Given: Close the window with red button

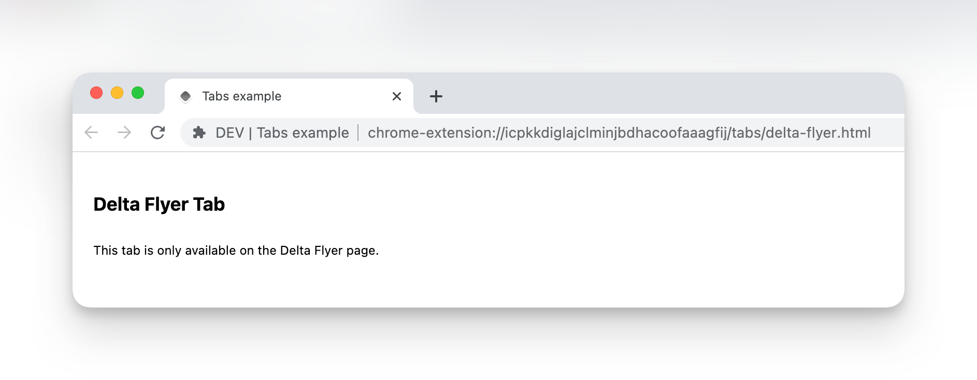Looking at the screenshot, I should tap(96, 93).
